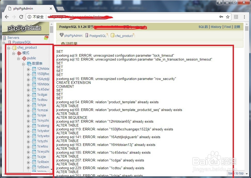This screenshot has height=178, width=251.
Task: Click the 数据表 tables icon
Action: click(x=29, y=64)
